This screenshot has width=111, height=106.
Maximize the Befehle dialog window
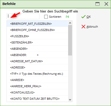[97, 4]
